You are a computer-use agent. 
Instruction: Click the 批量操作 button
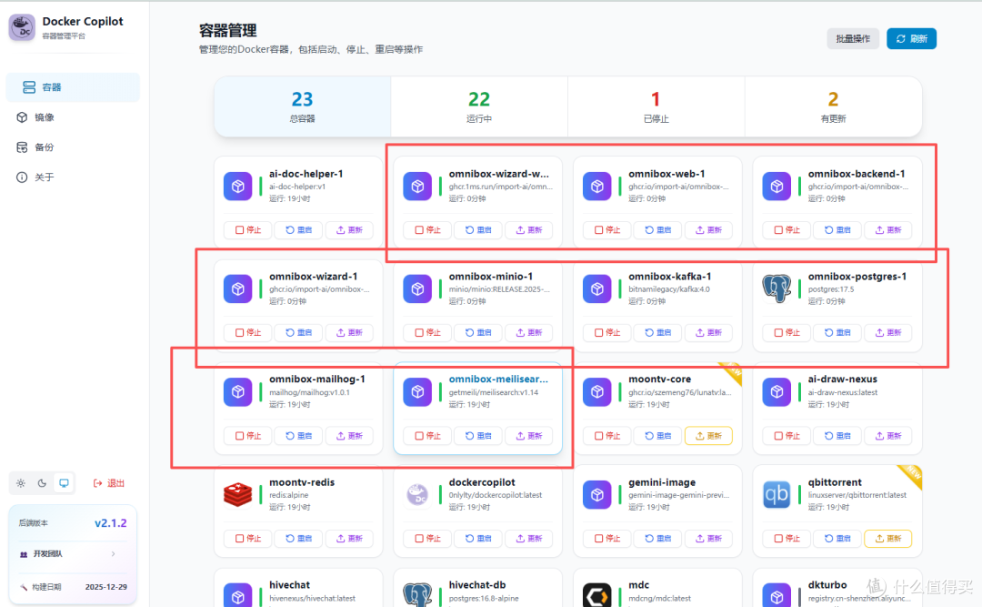pyautogui.click(x=852, y=38)
